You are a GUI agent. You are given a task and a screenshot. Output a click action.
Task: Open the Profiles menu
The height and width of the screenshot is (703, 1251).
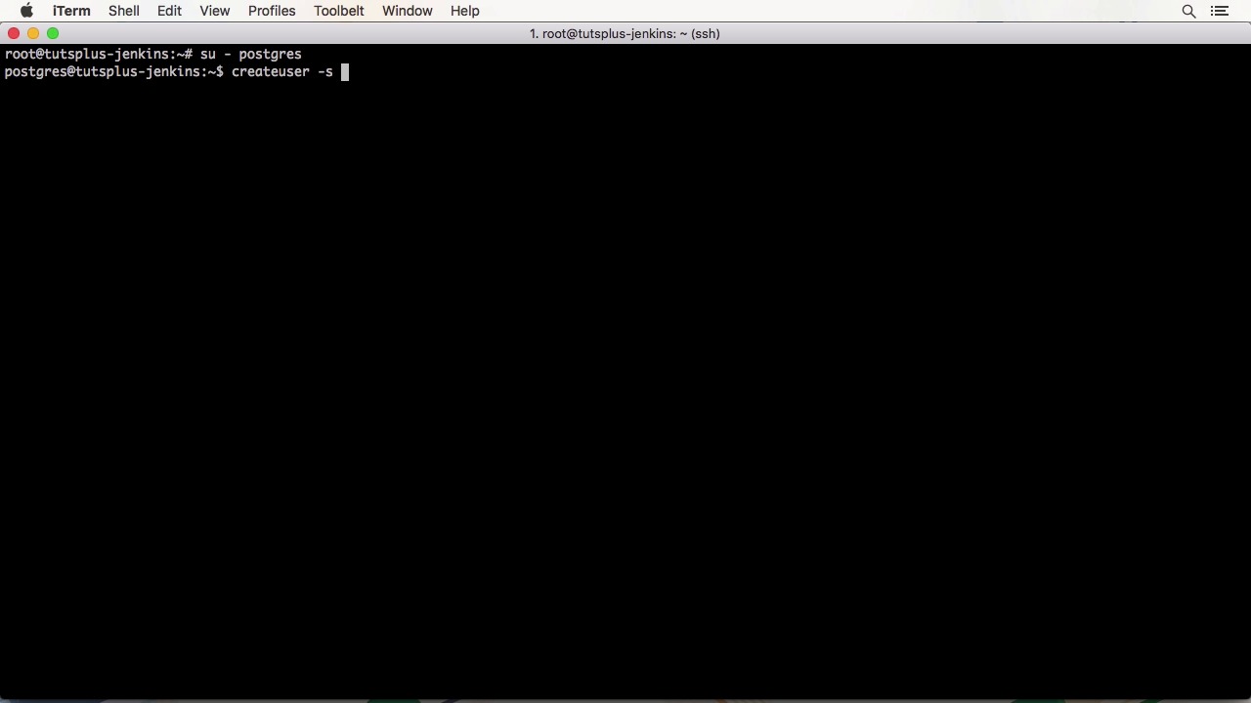pyautogui.click(x=272, y=11)
